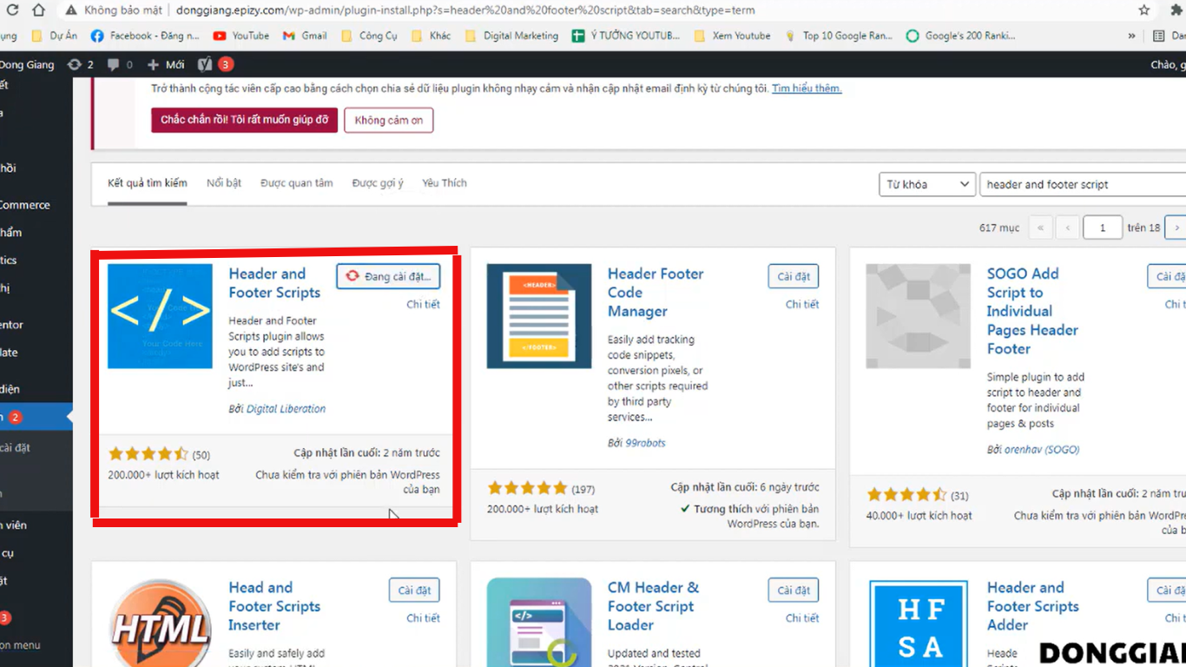Click the current page number field
1186x667 pixels.
click(x=1103, y=228)
